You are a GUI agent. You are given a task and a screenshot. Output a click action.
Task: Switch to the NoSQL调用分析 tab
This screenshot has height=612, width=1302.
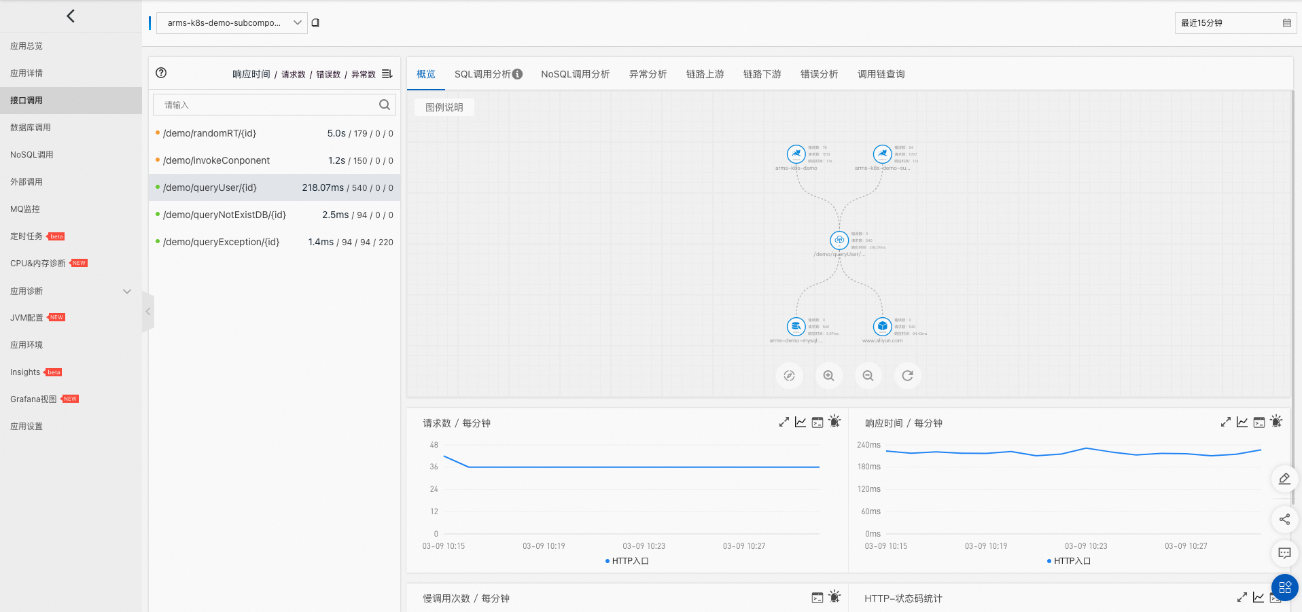coord(576,74)
